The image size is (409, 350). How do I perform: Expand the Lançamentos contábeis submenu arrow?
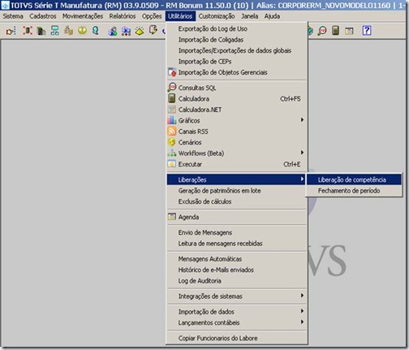pos(302,322)
